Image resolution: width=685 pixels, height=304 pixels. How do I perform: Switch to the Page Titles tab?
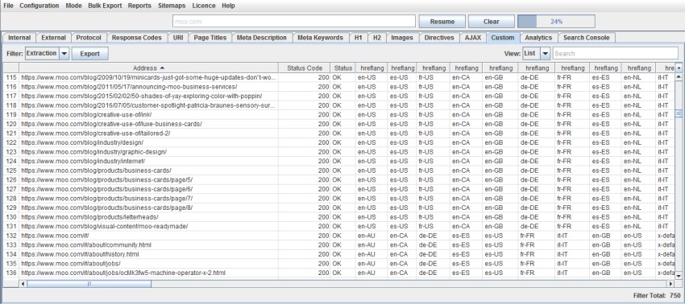210,38
